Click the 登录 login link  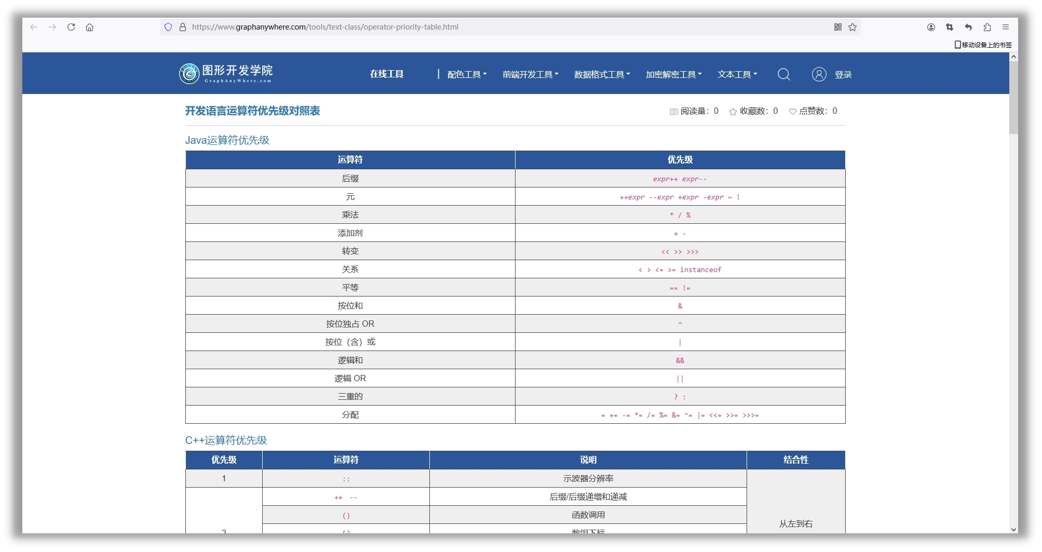click(x=843, y=75)
